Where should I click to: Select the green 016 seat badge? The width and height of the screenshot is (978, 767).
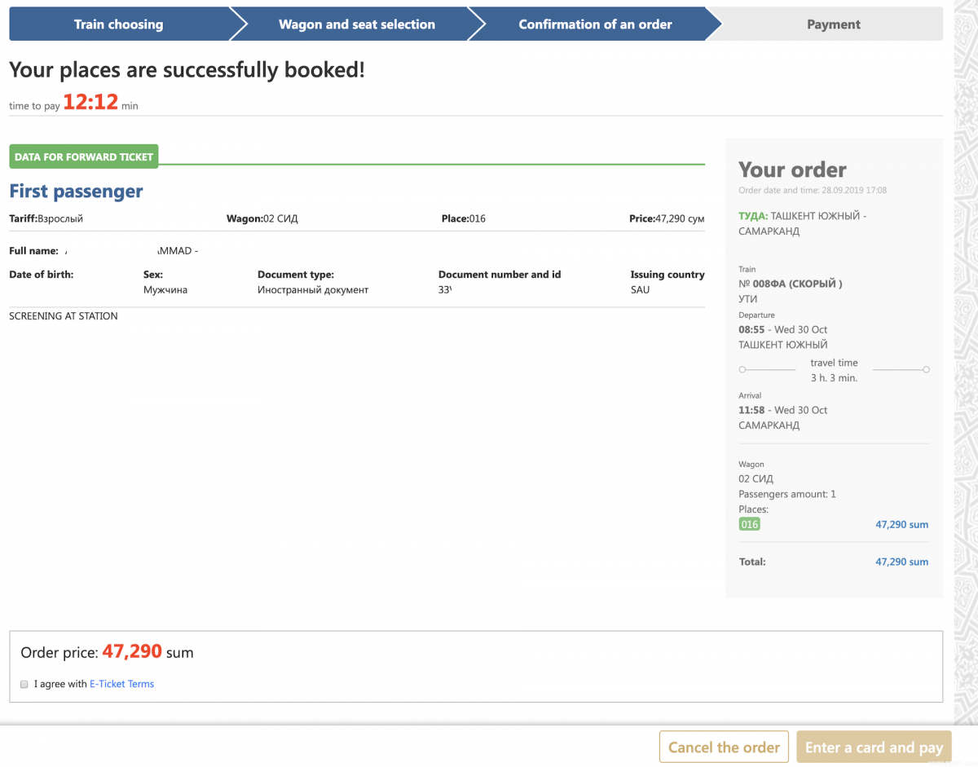[749, 525]
